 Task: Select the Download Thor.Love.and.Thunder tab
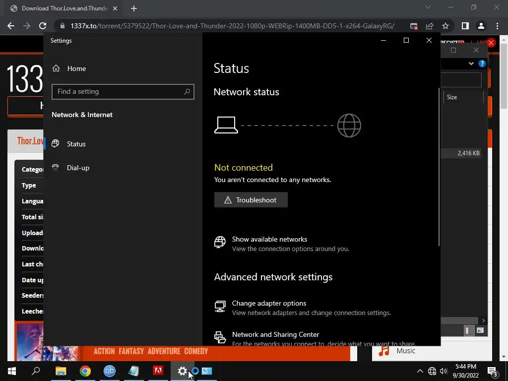coord(64,8)
